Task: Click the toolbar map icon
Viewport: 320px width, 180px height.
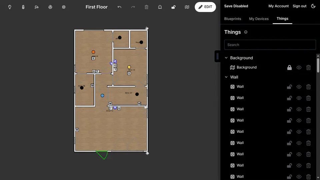Action: click(x=187, y=7)
